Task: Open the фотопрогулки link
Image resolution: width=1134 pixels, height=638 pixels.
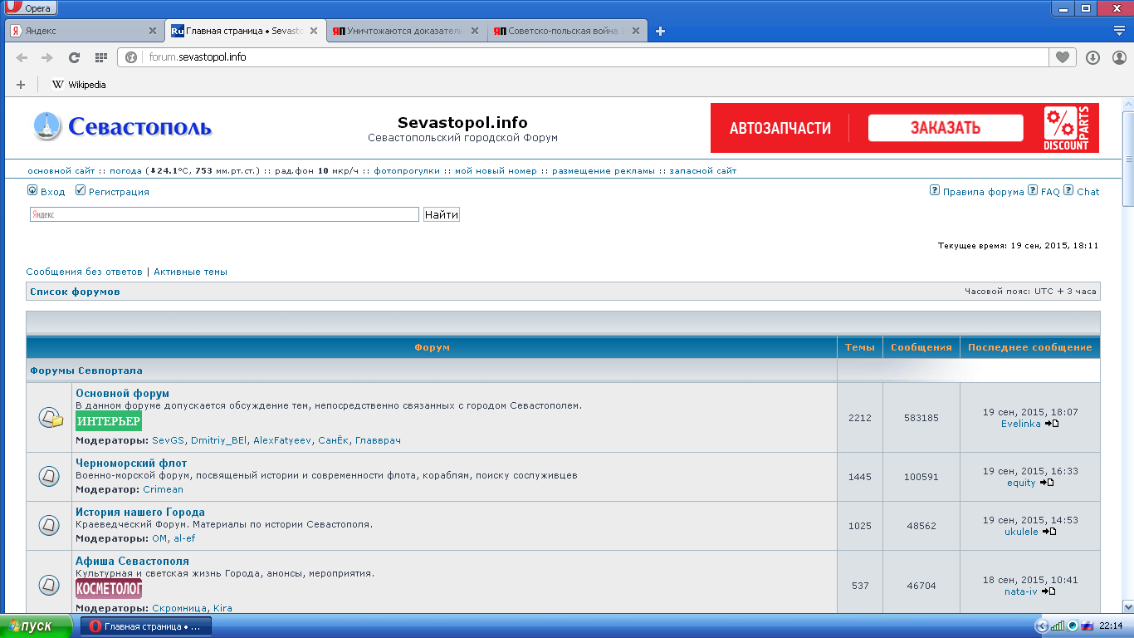Action: [x=407, y=171]
